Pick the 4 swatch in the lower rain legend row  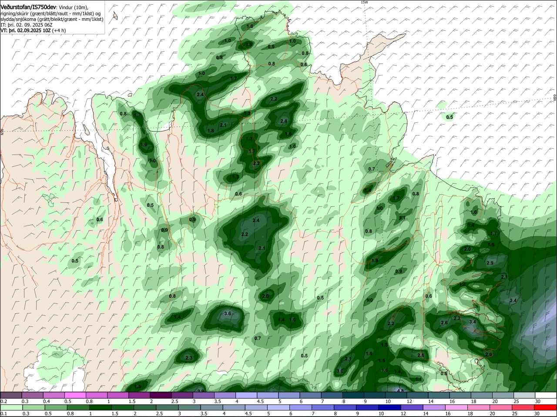(x=234, y=408)
